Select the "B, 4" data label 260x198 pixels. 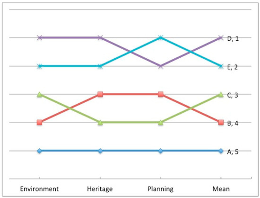click(233, 124)
